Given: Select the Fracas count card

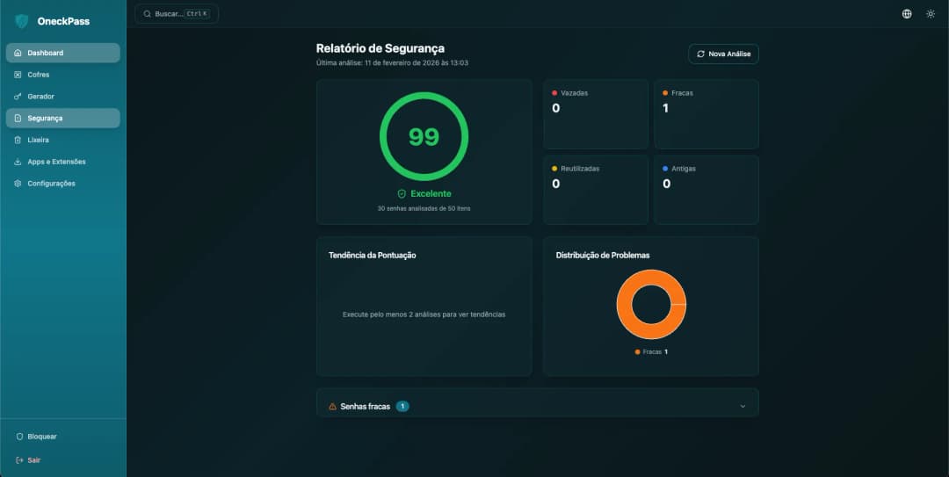Looking at the screenshot, I should click(706, 114).
